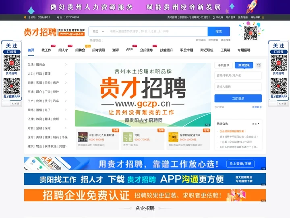Image resolution: width=290 pixels, height=218 pixels.
Task: Open 招考资讯 in navigation bar
Action: click(99, 50)
